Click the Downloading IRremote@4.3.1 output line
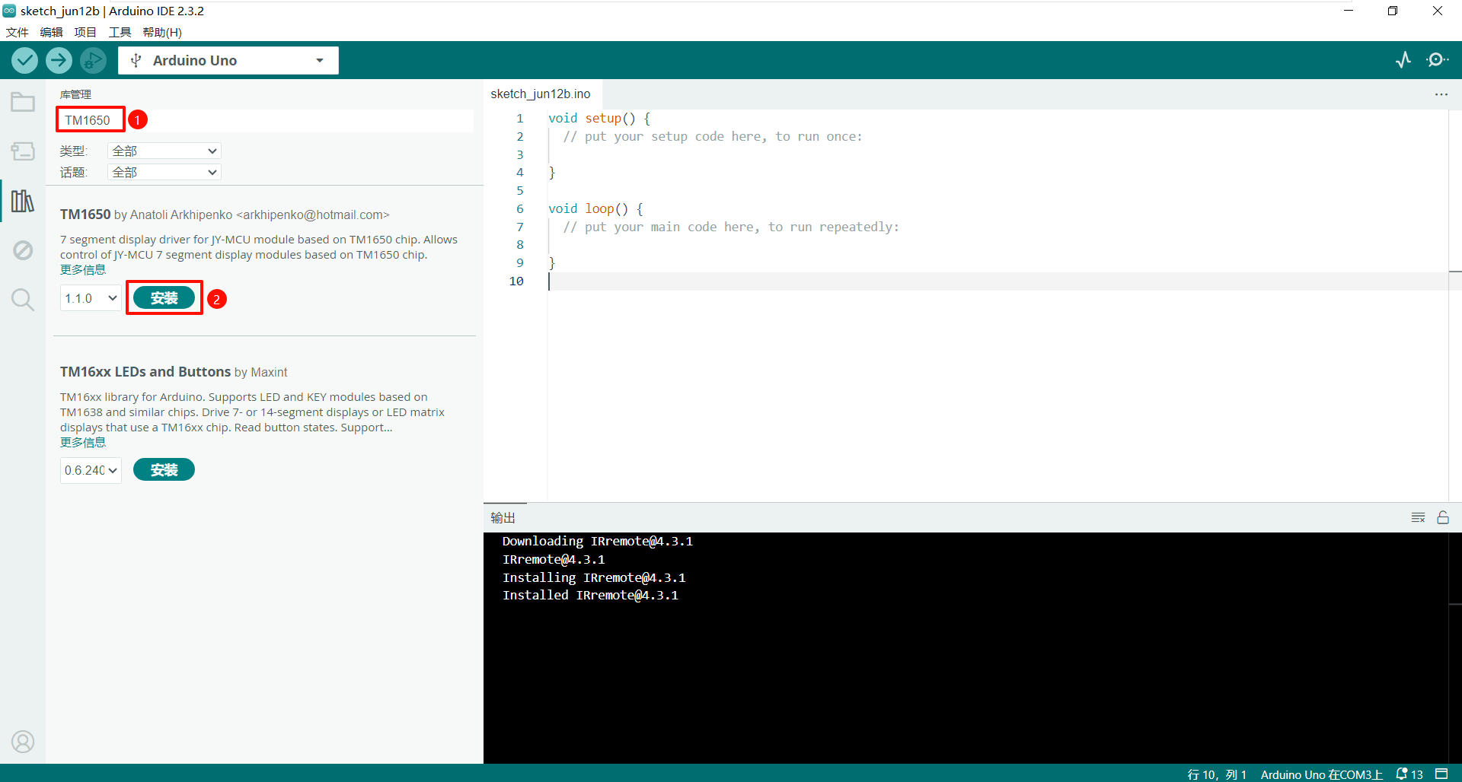Screen dimensions: 1462x782 (x=598, y=542)
